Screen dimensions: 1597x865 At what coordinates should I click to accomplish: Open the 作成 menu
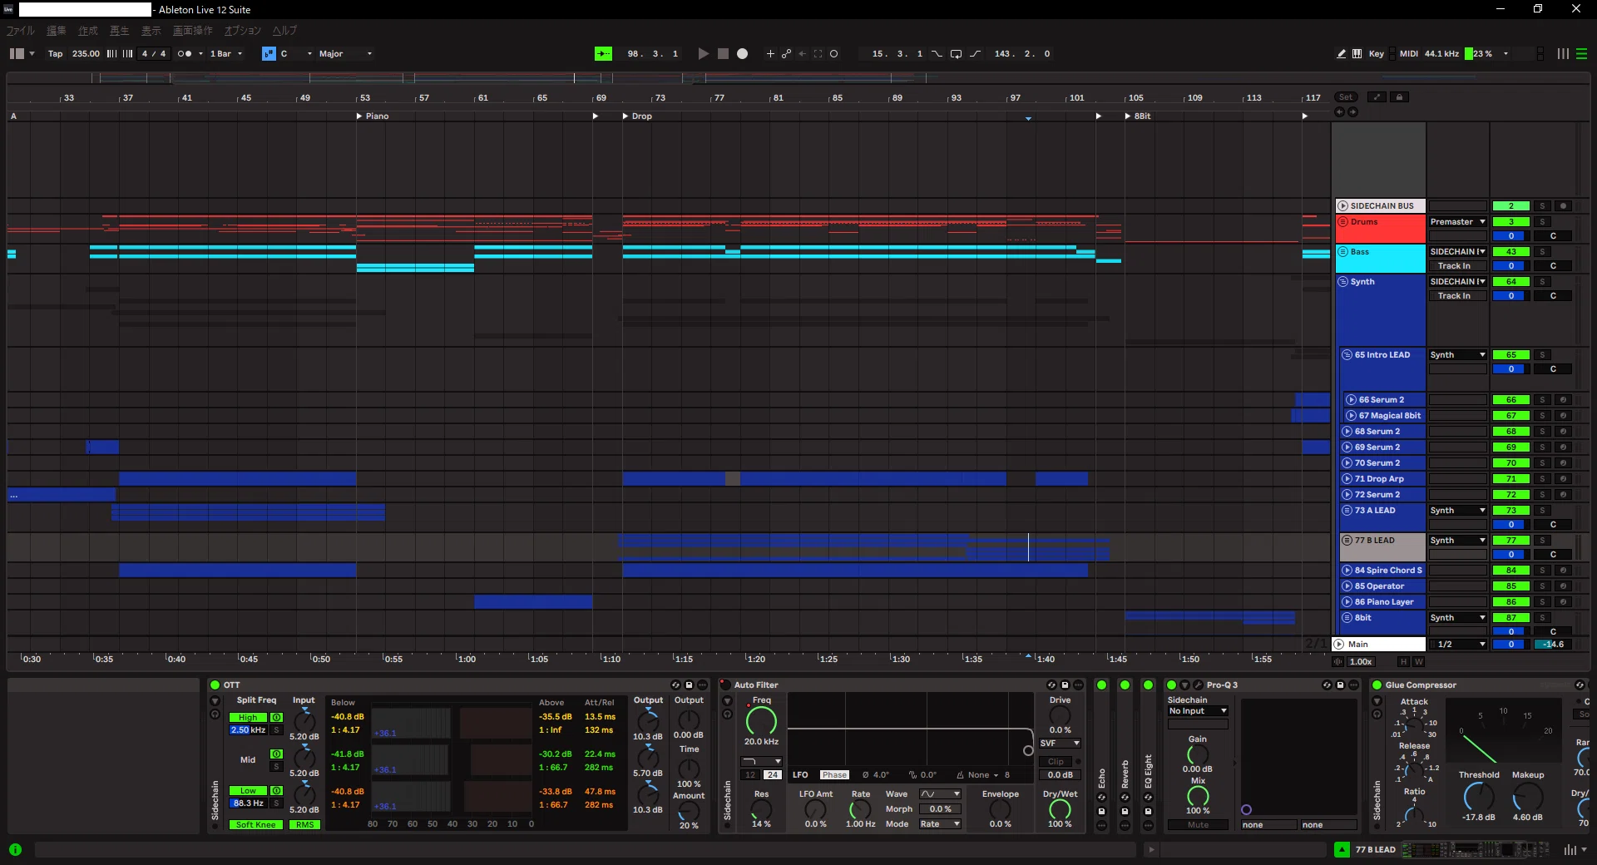tap(88, 31)
